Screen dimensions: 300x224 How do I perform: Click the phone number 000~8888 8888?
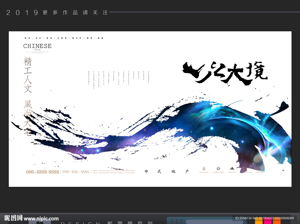point(42,172)
